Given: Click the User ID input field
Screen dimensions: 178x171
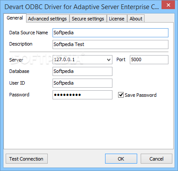Looking at the screenshot, I should (82, 83).
